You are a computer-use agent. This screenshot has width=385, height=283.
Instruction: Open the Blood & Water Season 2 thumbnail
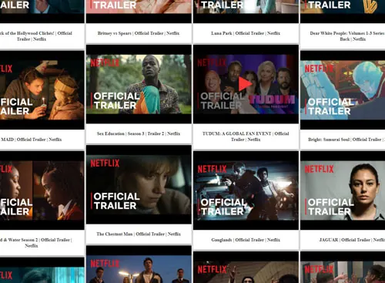pyautogui.click(x=42, y=190)
